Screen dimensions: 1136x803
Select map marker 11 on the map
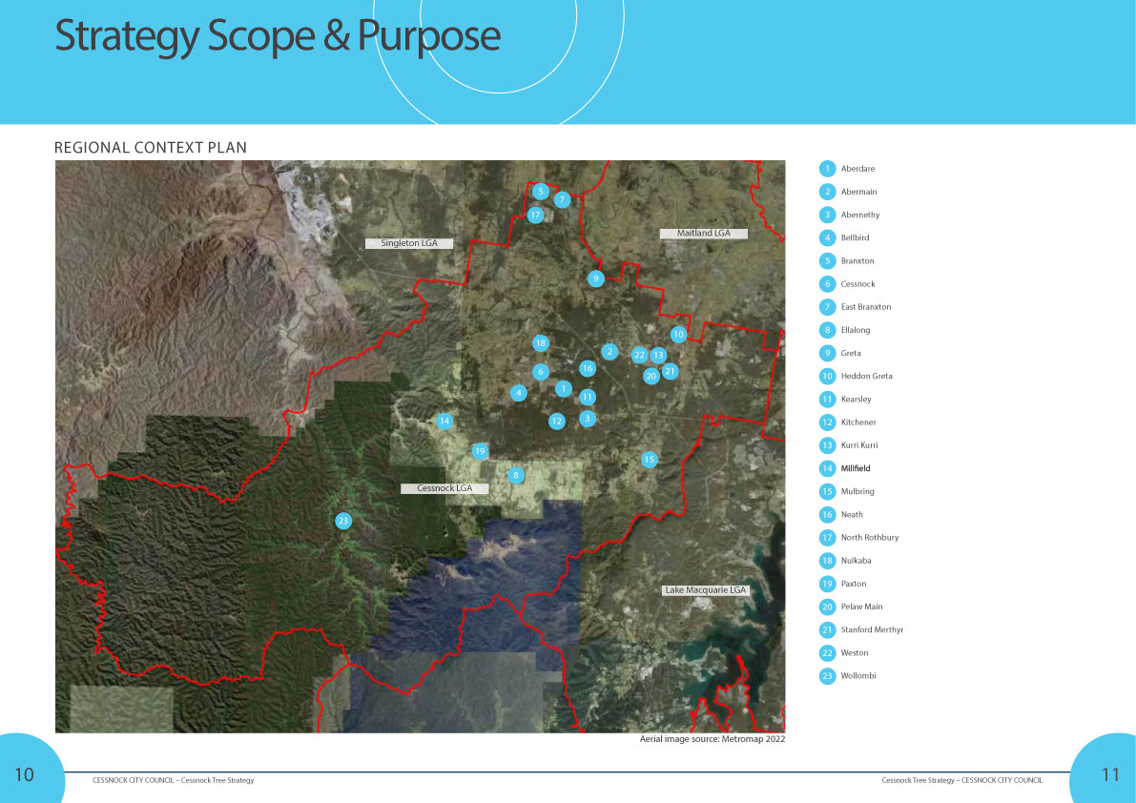tap(588, 397)
